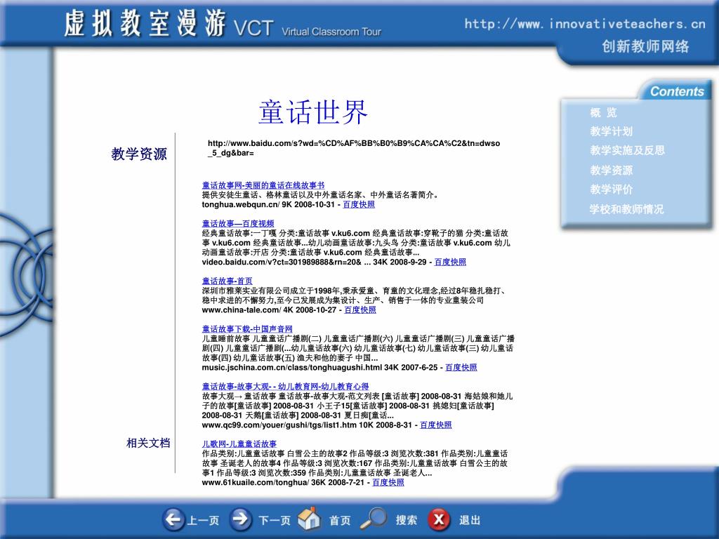Click the 童话世界 page title
719x539 pixels.
tap(313, 112)
